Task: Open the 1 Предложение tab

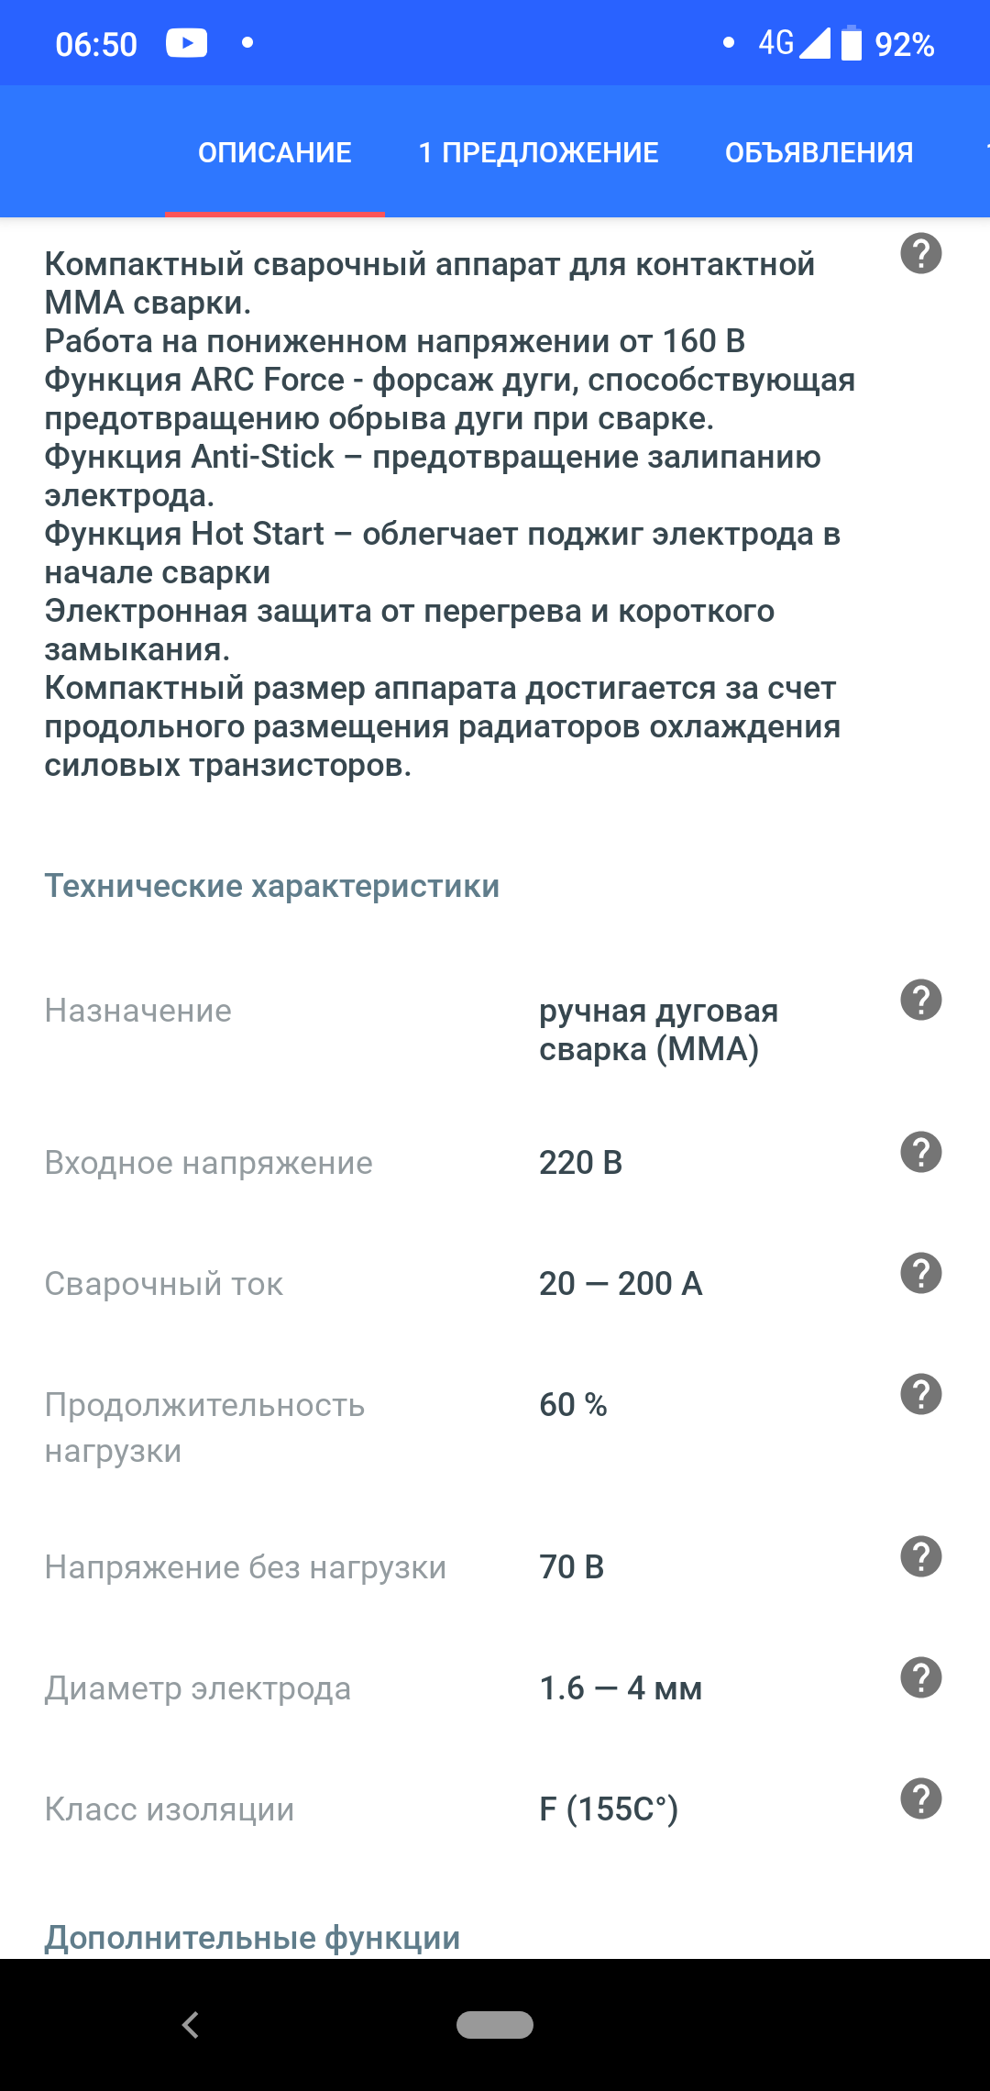Action: coord(538,152)
